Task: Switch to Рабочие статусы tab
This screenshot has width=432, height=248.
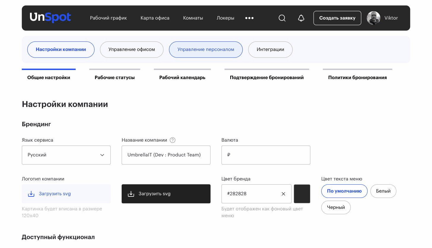Action: (115, 77)
